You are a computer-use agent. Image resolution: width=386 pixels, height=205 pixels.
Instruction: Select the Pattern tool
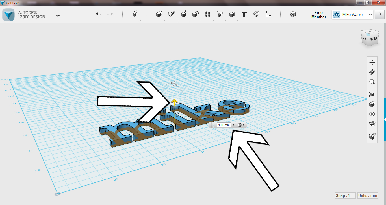208,14
